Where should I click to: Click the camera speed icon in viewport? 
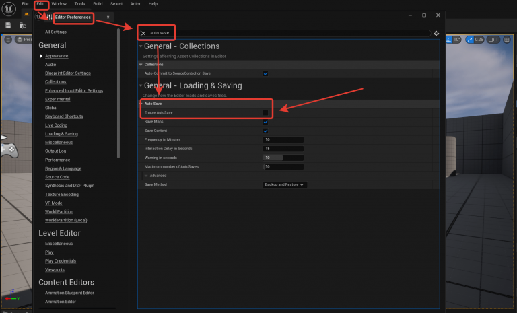coord(491,40)
